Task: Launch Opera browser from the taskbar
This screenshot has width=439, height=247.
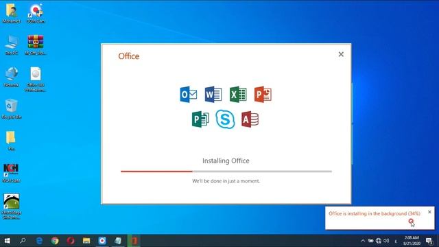Action: [71, 241]
